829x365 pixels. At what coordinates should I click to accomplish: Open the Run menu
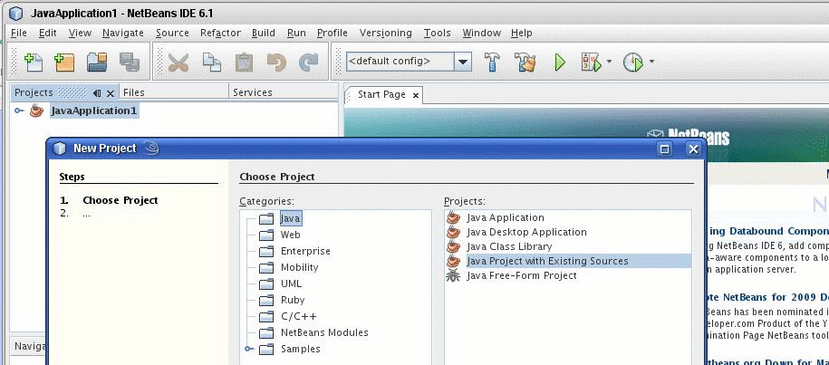click(296, 33)
